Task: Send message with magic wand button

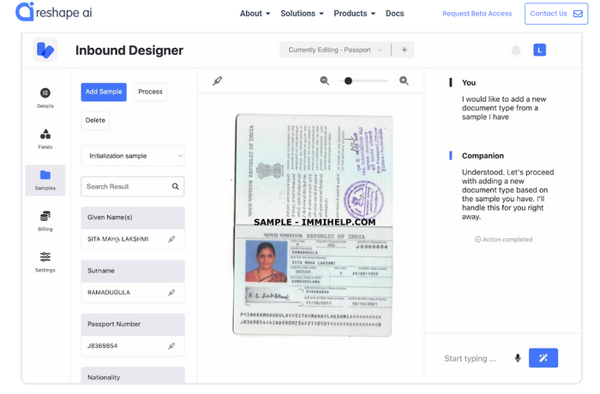Action: point(543,358)
